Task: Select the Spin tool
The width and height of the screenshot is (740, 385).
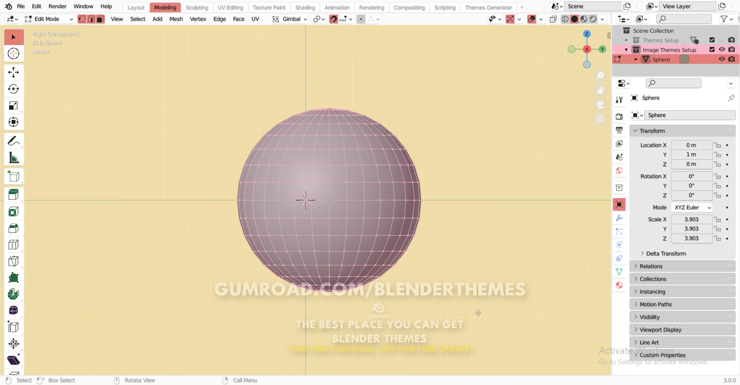Action: pos(13,294)
